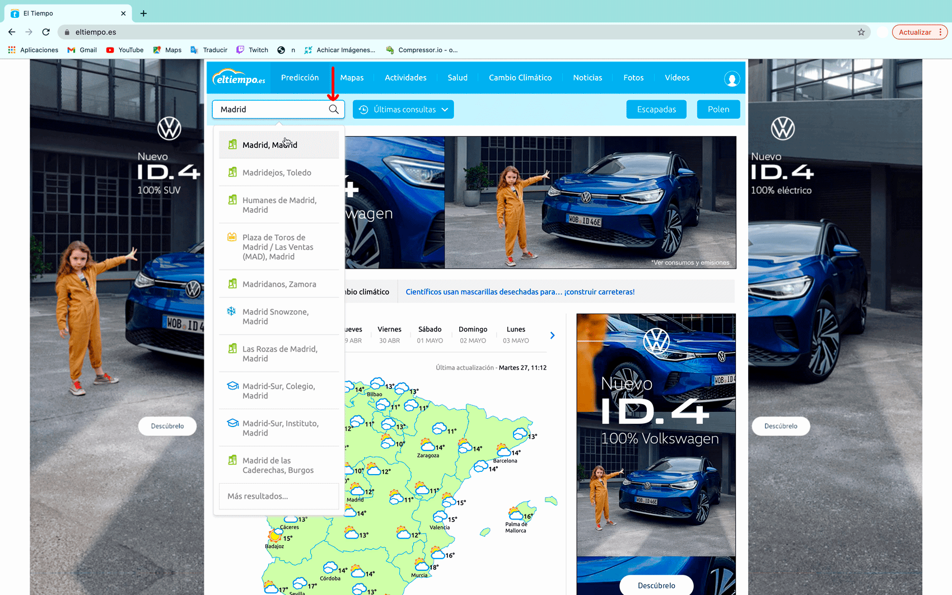
Task: Choose Las Rozas de Madrid suggestion
Action: coord(279,354)
